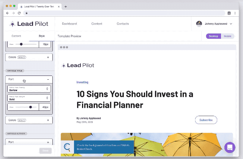Screen dimensions: 243x159
Task: Click the Subscribe button
Action: (206, 120)
